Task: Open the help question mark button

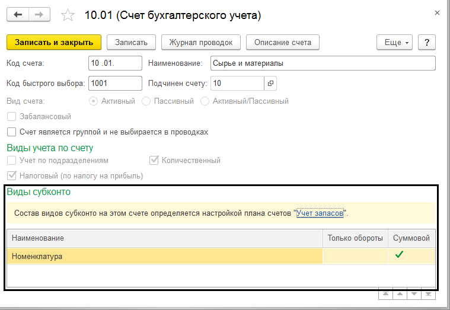Action: (427, 42)
